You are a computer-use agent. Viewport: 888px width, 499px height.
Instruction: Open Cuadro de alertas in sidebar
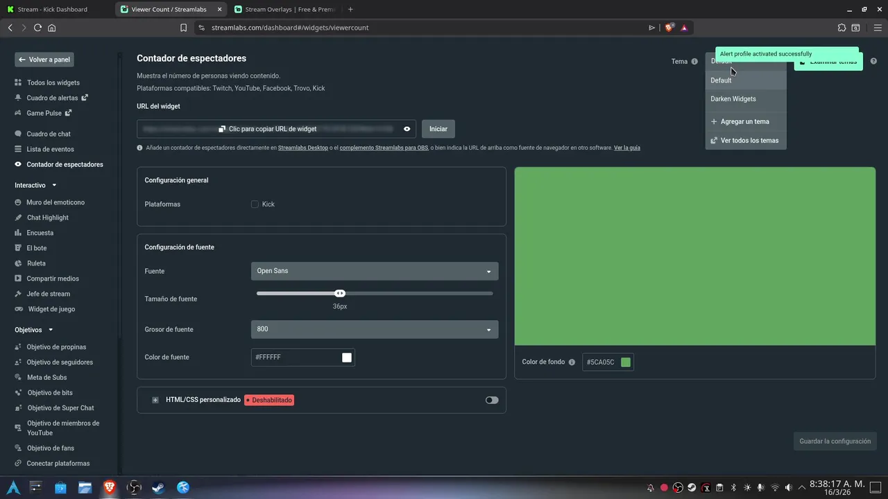click(x=52, y=98)
